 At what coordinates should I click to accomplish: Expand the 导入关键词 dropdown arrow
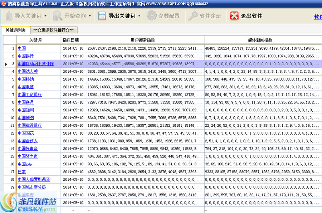click(x=45, y=16)
